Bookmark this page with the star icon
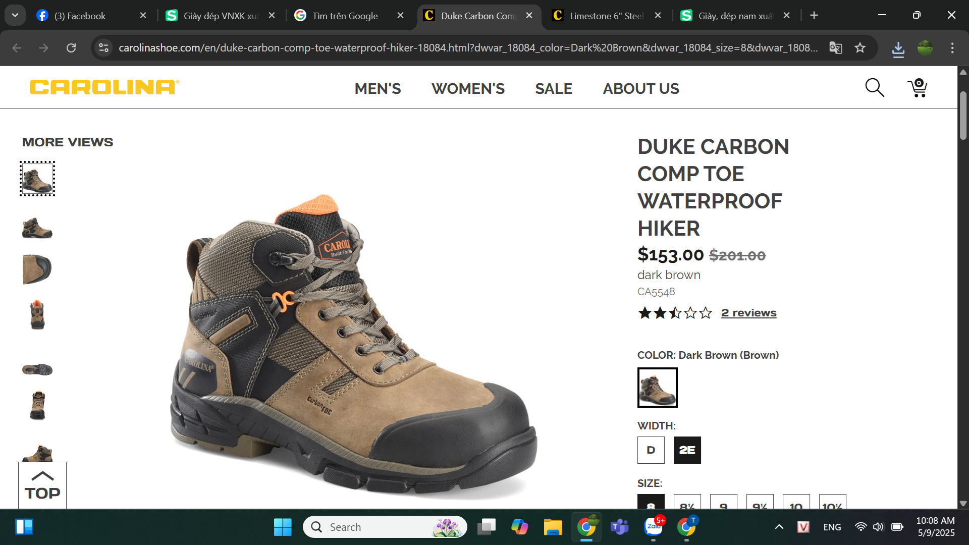 pos(860,48)
